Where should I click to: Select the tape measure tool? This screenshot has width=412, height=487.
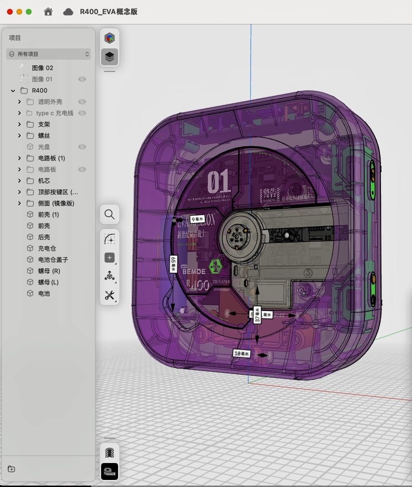110,471
